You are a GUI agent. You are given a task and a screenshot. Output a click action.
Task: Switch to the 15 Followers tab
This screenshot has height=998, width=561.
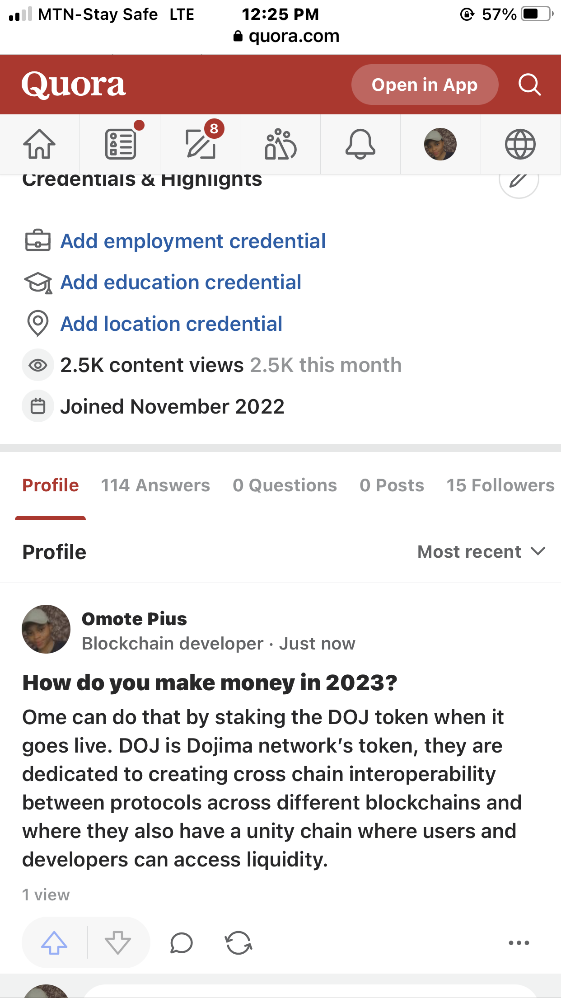(x=500, y=485)
